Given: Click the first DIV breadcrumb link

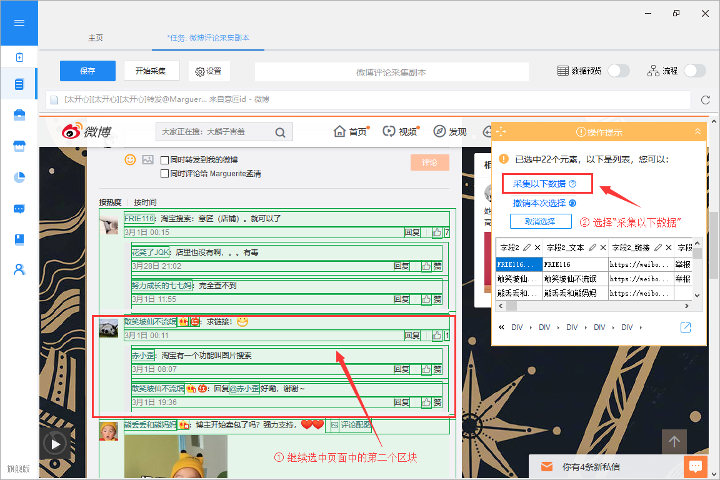Looking at the screenshot, I should [x=517, y=327].
